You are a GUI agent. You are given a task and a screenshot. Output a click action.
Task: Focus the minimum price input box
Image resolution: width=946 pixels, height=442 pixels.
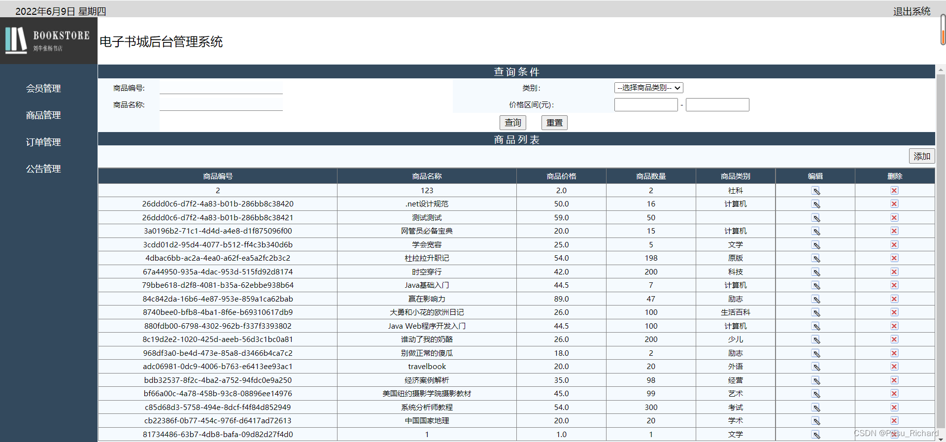click(646, 105)
